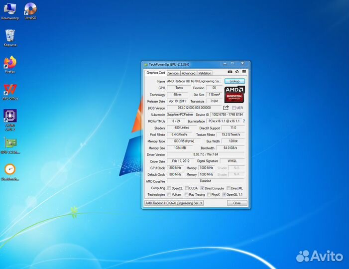This screenshot has width=349, height=269.
Task: Open the GPU-Z hamburger menu icon
Action: click(x=244, y=72)
